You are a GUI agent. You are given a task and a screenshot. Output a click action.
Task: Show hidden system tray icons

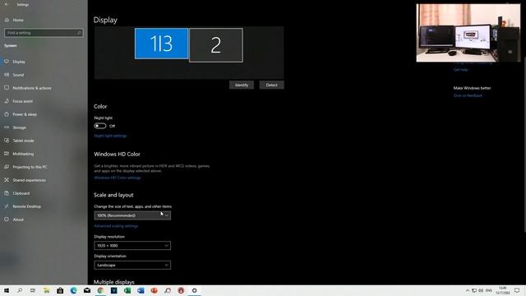tap(468, 290)
